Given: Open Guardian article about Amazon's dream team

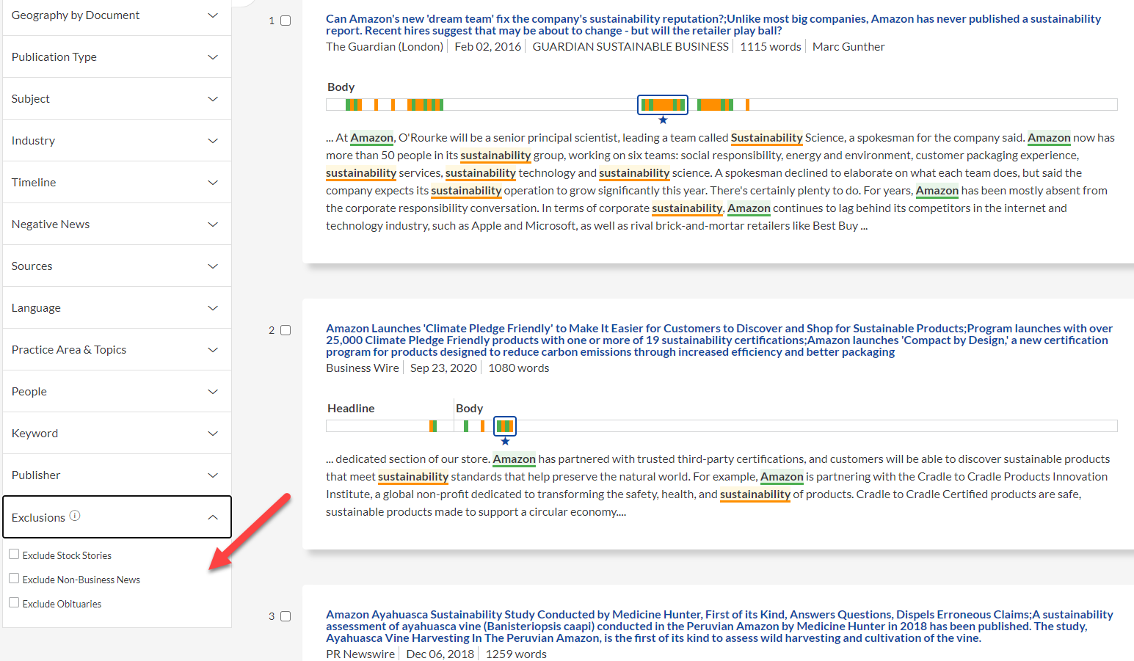Looking at the screenshot, I should (713, 24).
